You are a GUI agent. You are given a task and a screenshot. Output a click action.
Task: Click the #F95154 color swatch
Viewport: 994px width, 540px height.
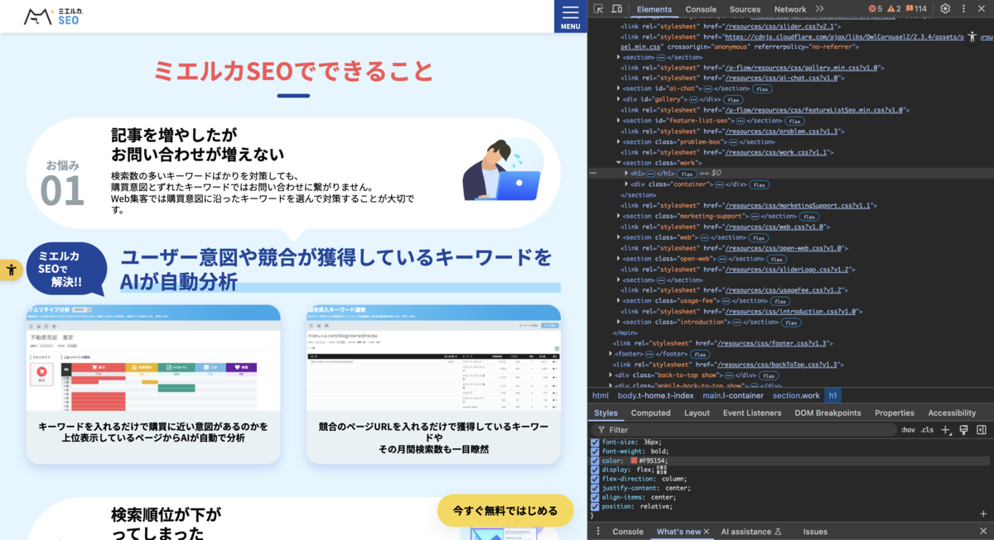click(635, 461)
